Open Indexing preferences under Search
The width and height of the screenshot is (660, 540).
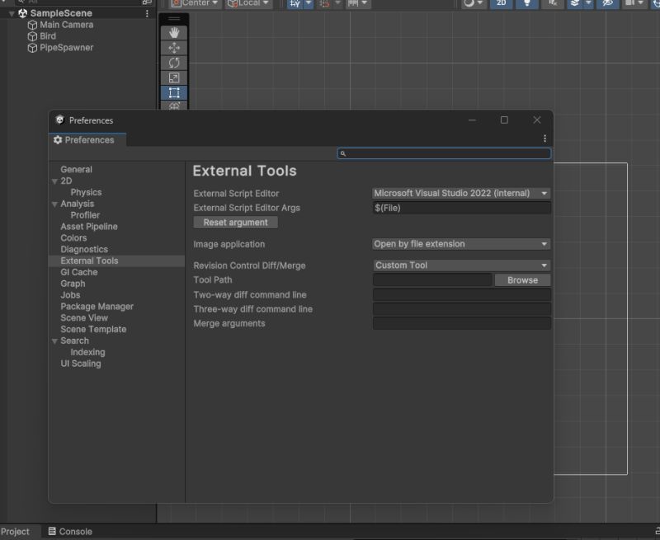[x=87, y=352]
